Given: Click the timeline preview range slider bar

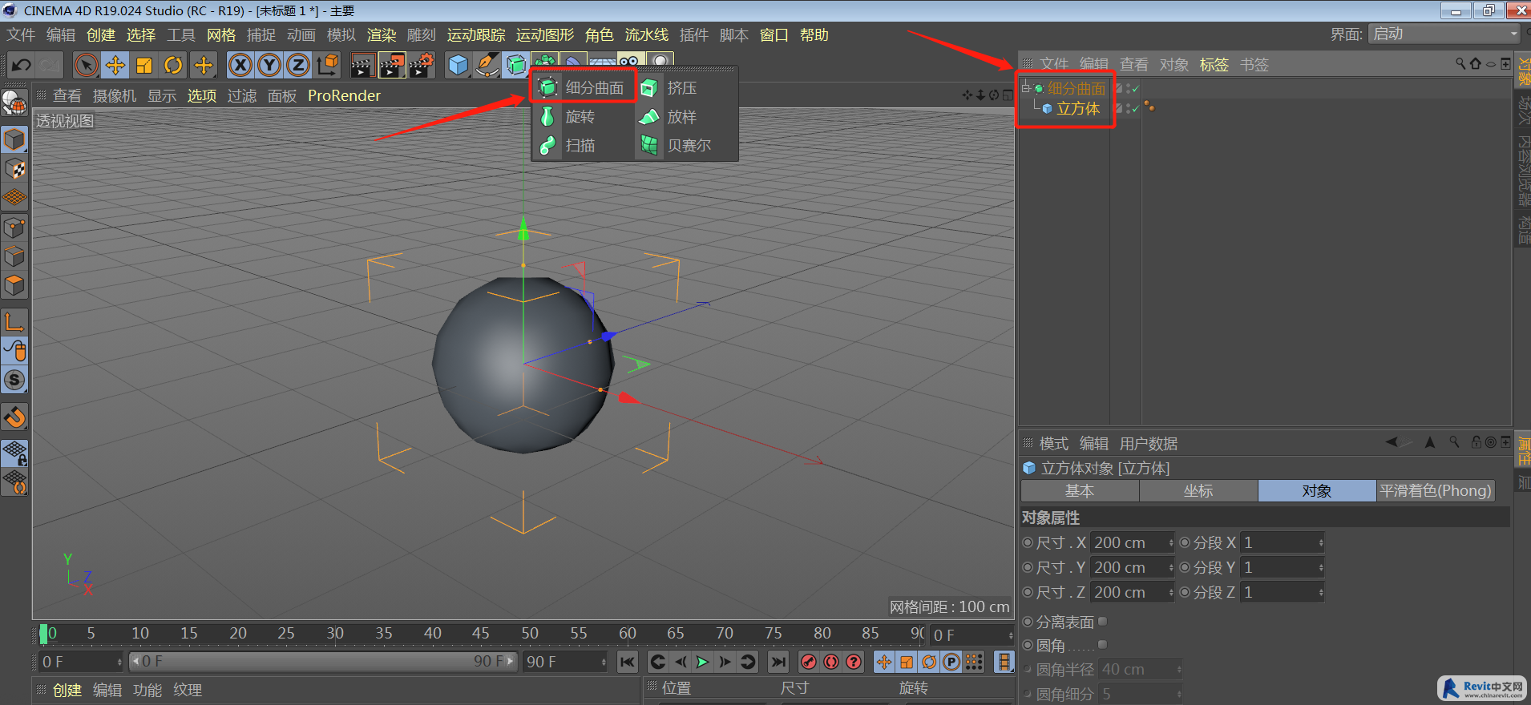Looking at the screenshot, I should 323,662.
